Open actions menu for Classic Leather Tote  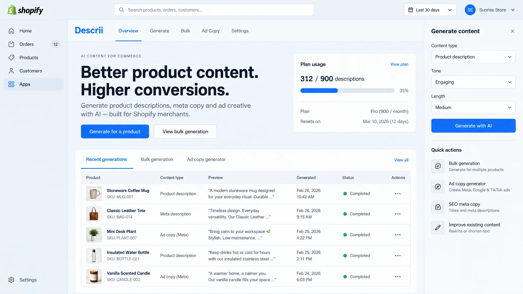tap(398, 214)
